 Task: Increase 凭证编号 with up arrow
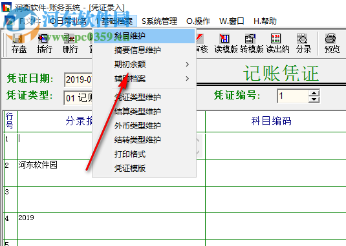314,93
